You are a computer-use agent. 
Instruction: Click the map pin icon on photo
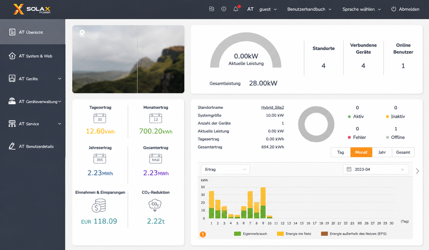coord(82,33)
